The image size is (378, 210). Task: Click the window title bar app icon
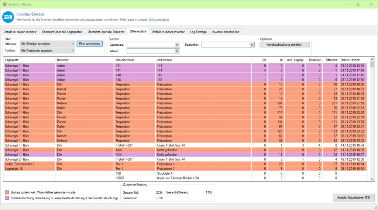coord(4,4)
